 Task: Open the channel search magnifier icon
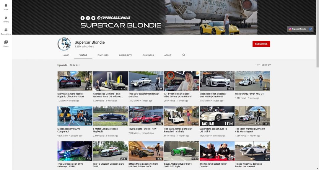(184, 55)
